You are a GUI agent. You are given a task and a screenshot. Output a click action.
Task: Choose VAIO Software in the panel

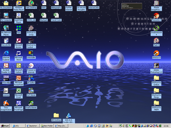pos(127,8)
